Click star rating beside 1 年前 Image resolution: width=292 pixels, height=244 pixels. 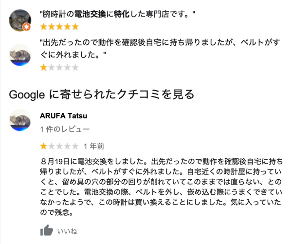(59, 146)
